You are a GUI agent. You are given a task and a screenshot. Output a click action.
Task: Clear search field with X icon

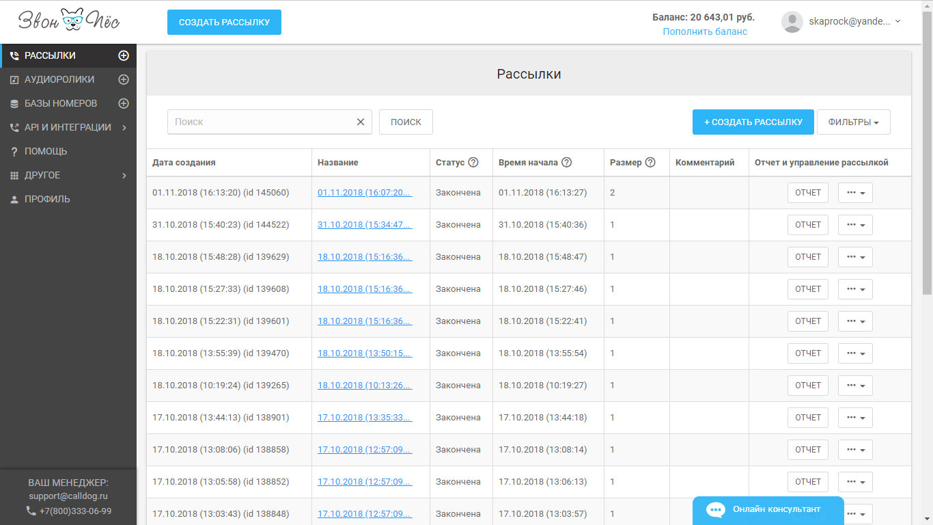361,122
